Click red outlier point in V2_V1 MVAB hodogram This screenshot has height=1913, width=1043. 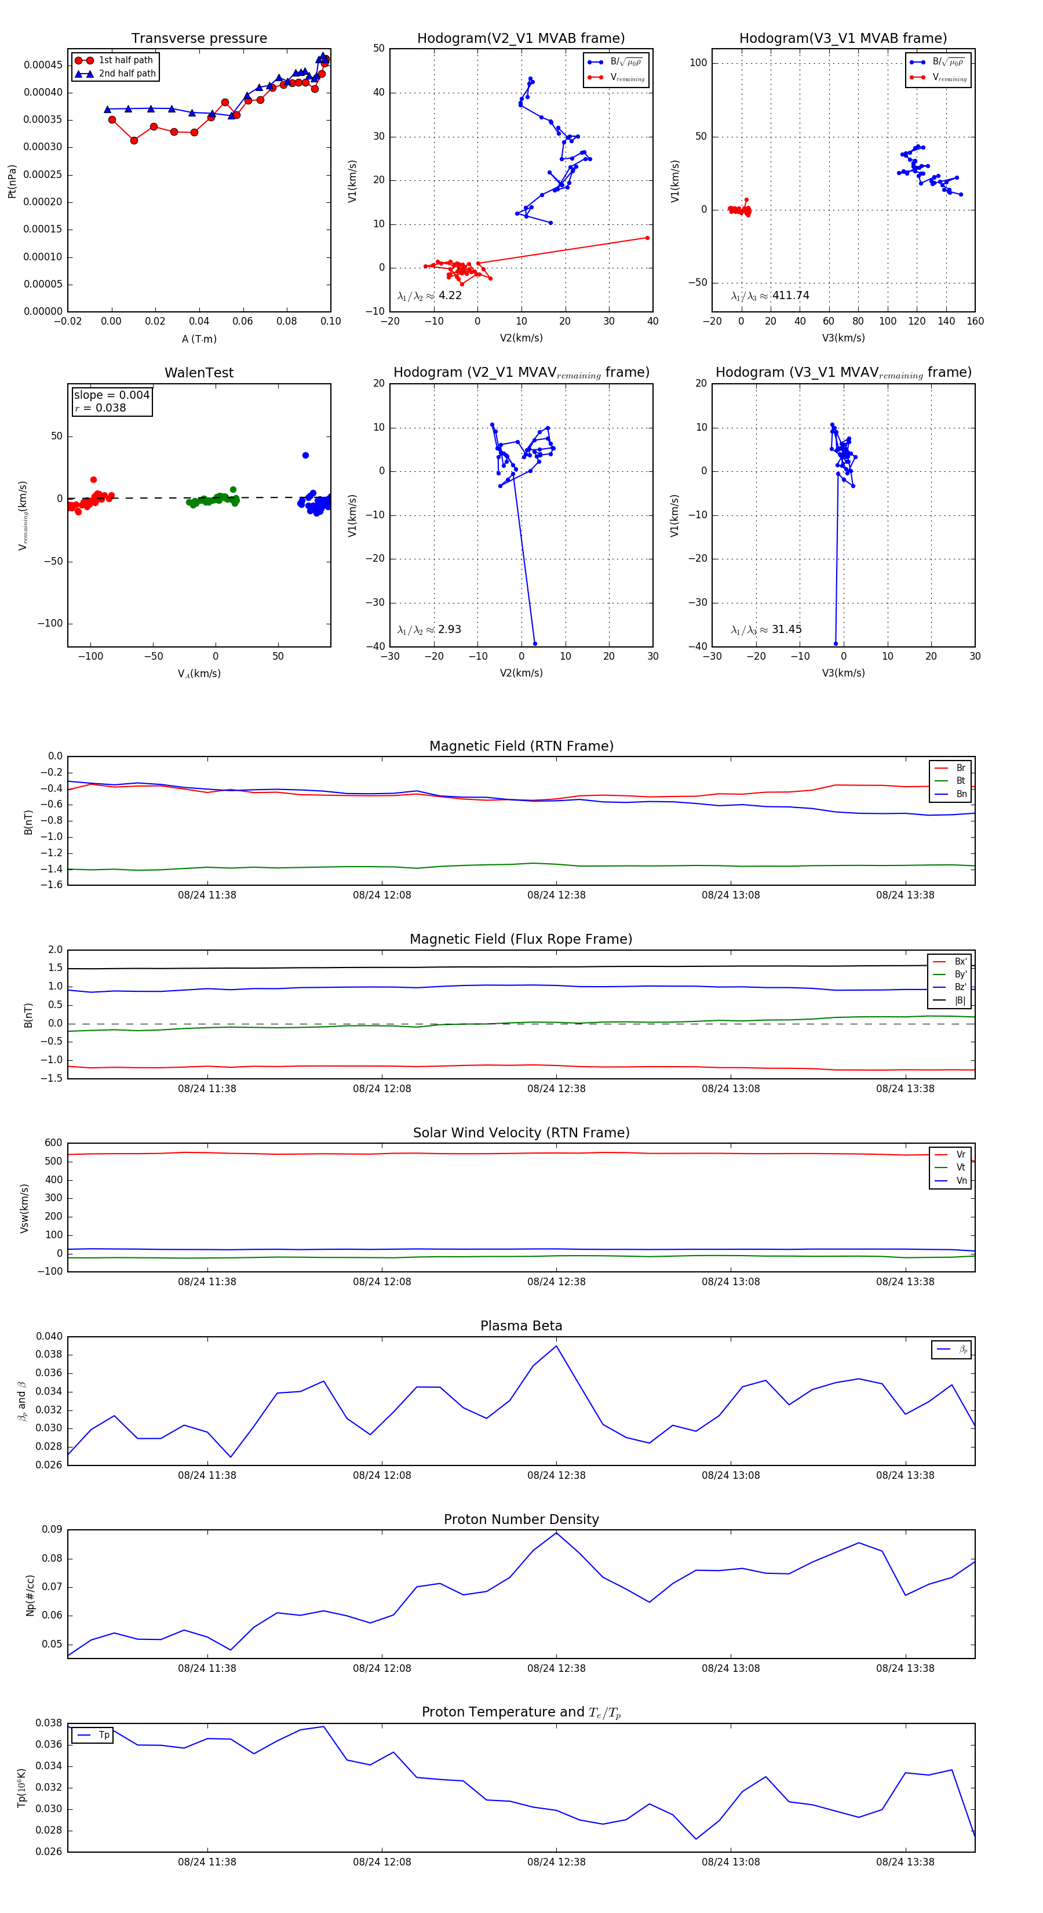[647, 238]
